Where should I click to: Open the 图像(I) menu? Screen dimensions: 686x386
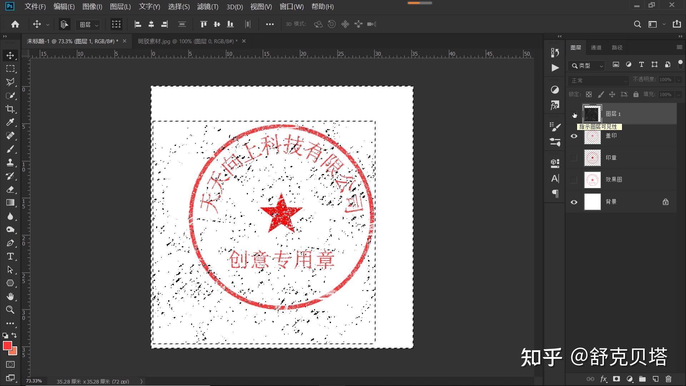(x=92, y=6)
